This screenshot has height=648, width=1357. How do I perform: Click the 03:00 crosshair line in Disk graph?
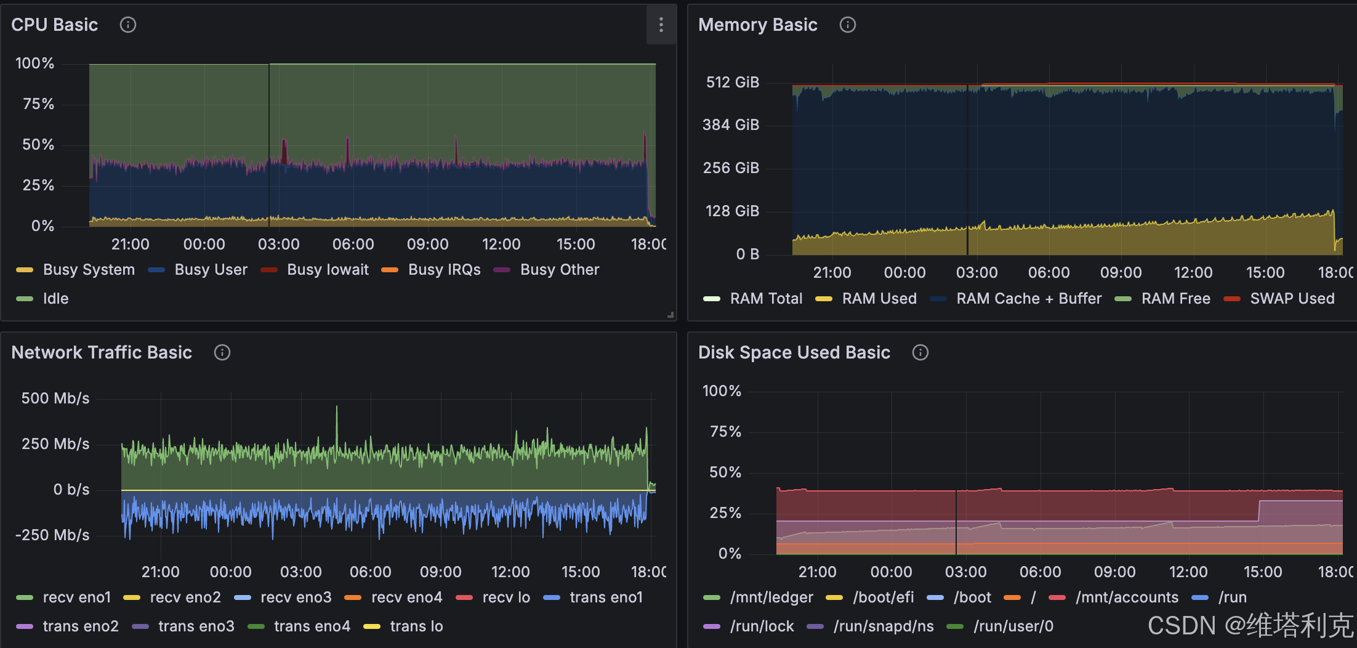click(956, 522)
